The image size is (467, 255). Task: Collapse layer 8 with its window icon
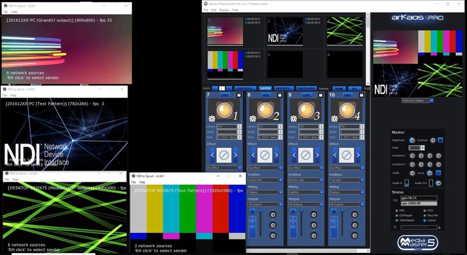[x=280, y=95]
